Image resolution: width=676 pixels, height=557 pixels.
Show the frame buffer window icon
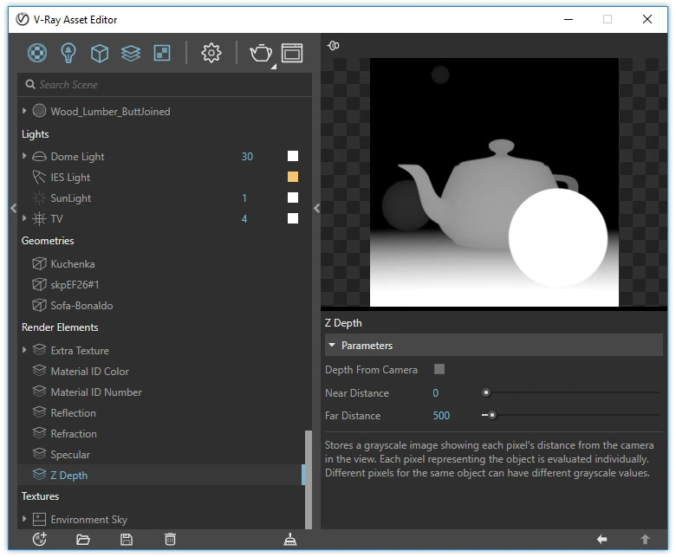[x=292, y=54]
